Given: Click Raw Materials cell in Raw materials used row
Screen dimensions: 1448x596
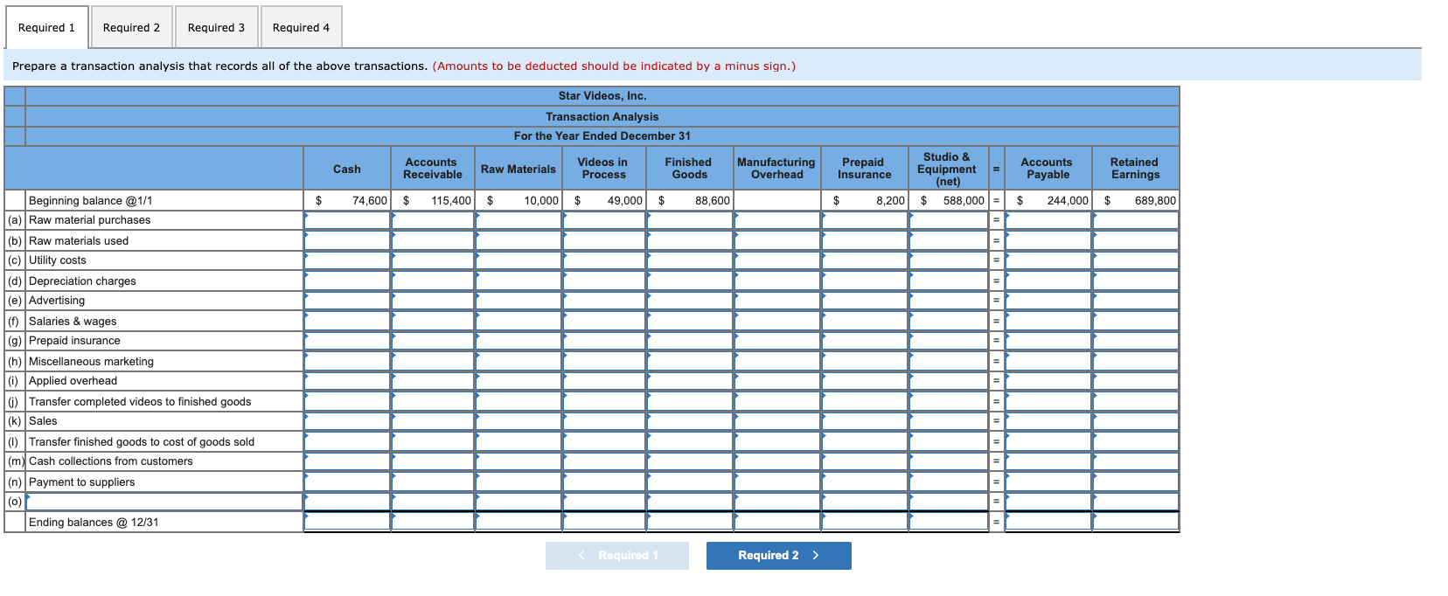Looking at the screenshot, I should click(519, 240).
